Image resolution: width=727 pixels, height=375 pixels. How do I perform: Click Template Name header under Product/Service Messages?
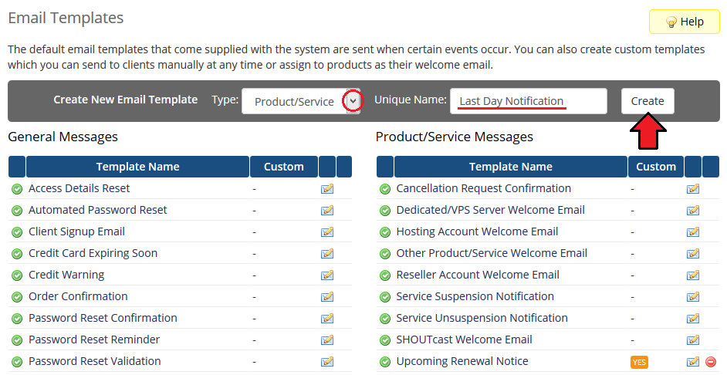point(510,167)
